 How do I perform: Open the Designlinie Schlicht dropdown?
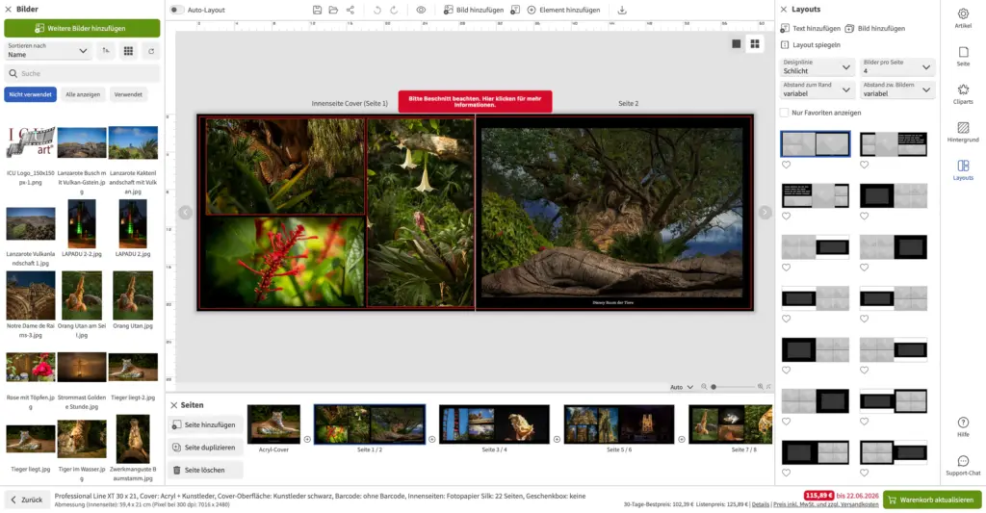tap(817, 66)
